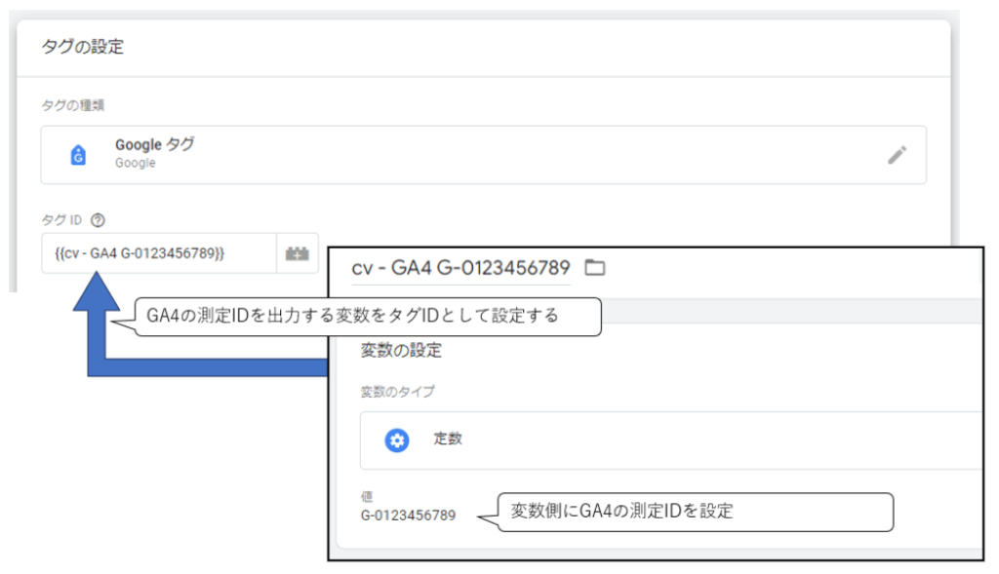
Task: Click the 変数のタイプ label
Action: (x=398, y=392)
